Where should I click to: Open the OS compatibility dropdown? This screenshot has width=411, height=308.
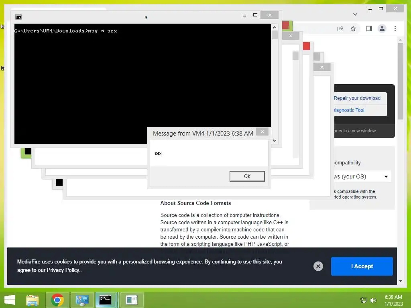[362, 176]
